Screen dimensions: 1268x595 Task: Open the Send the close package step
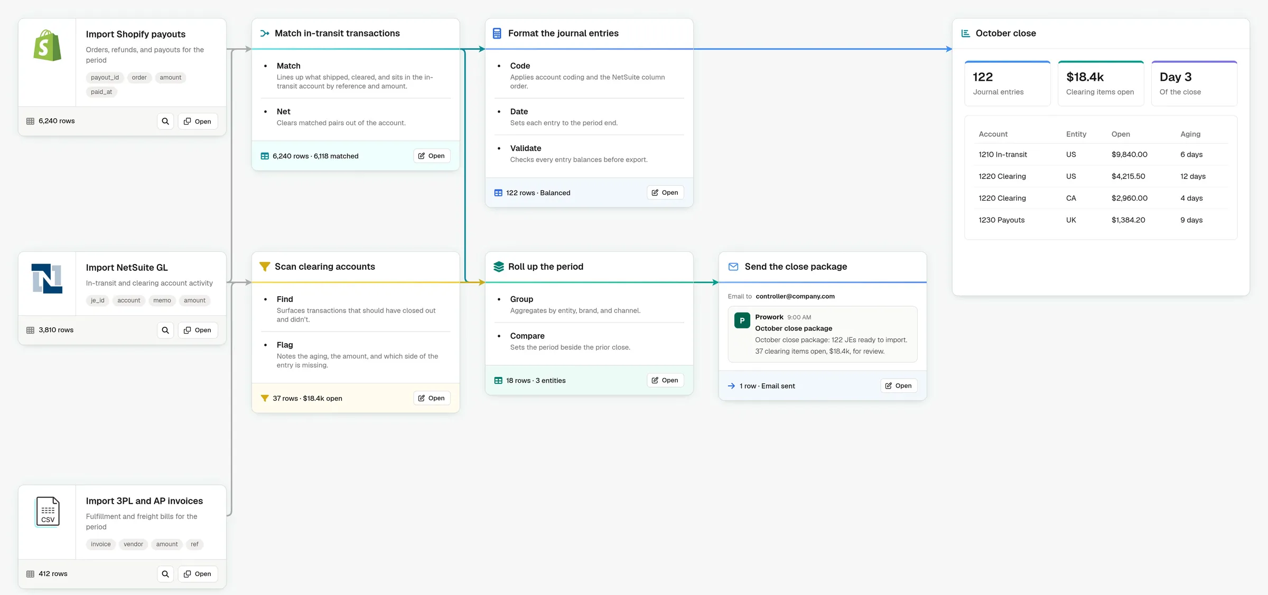(899, 385)
